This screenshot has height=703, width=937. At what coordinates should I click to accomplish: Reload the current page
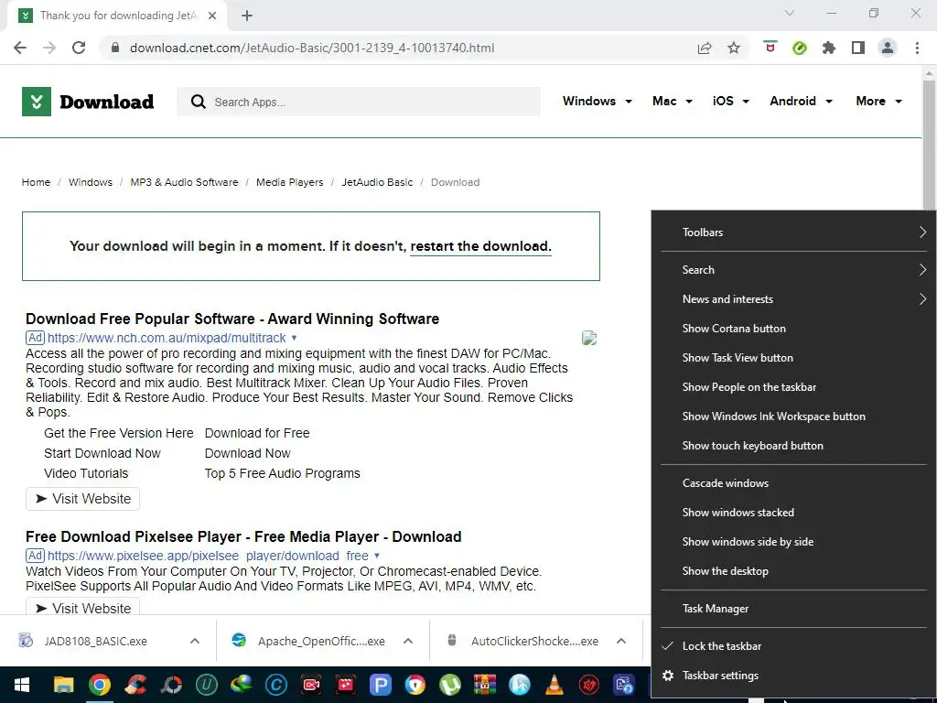pos(79,48)
